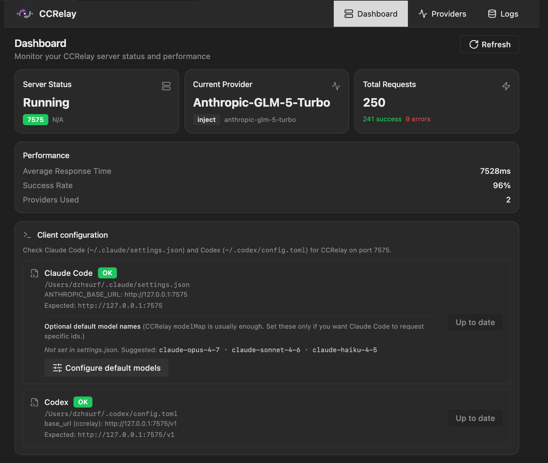548x463 pixels.
Task: Click the 9 errors text
Action: (x=418, y=119)
